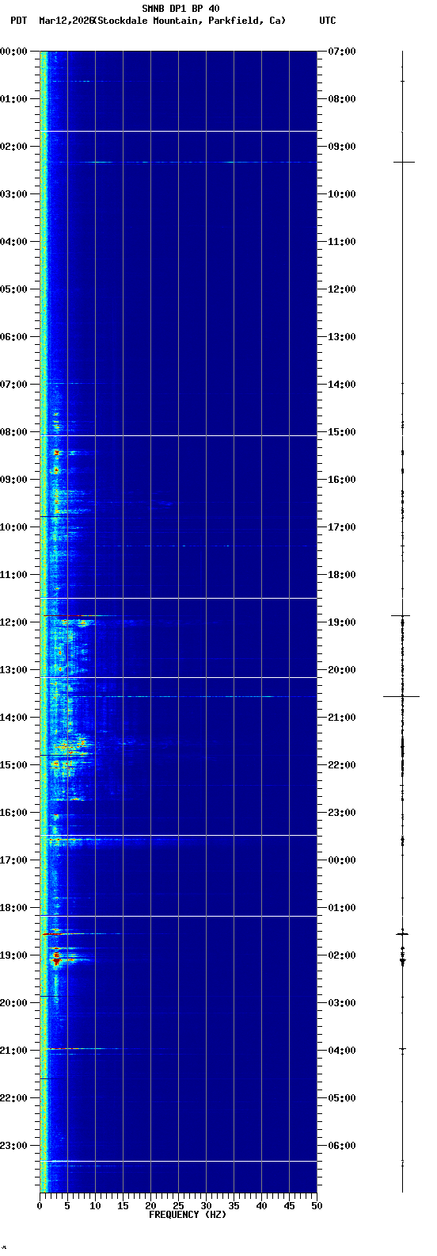The height and width of the screenshot is (1256, 437).
Task: Click the '21:00' label on UTC axis
Action: tap(342, 718)
